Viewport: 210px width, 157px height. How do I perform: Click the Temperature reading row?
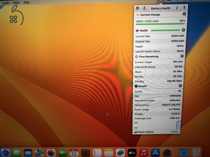[x=157, y=105]
